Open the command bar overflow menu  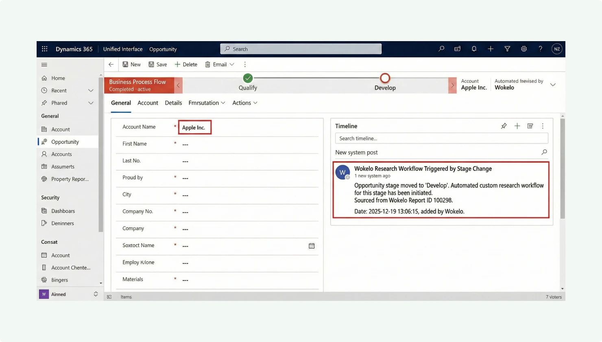click(245, 64)
